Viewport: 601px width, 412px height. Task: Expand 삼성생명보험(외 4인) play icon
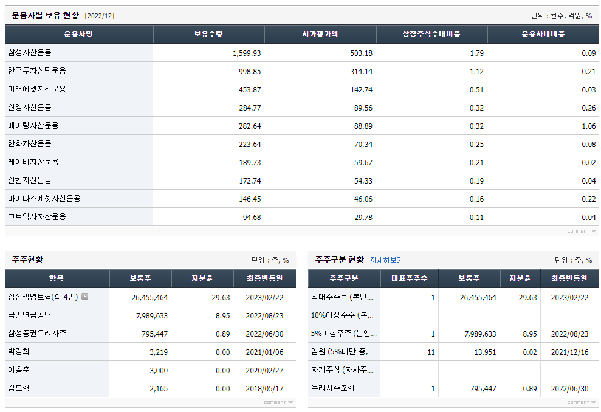[x=84, y=297]
